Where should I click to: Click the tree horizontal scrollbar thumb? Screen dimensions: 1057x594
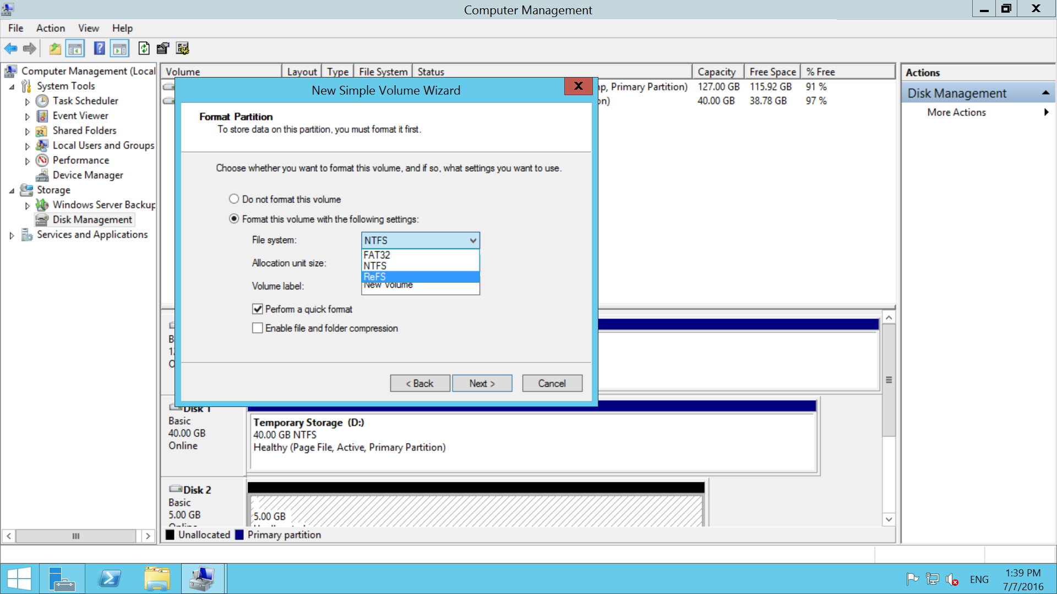[76, 536]
